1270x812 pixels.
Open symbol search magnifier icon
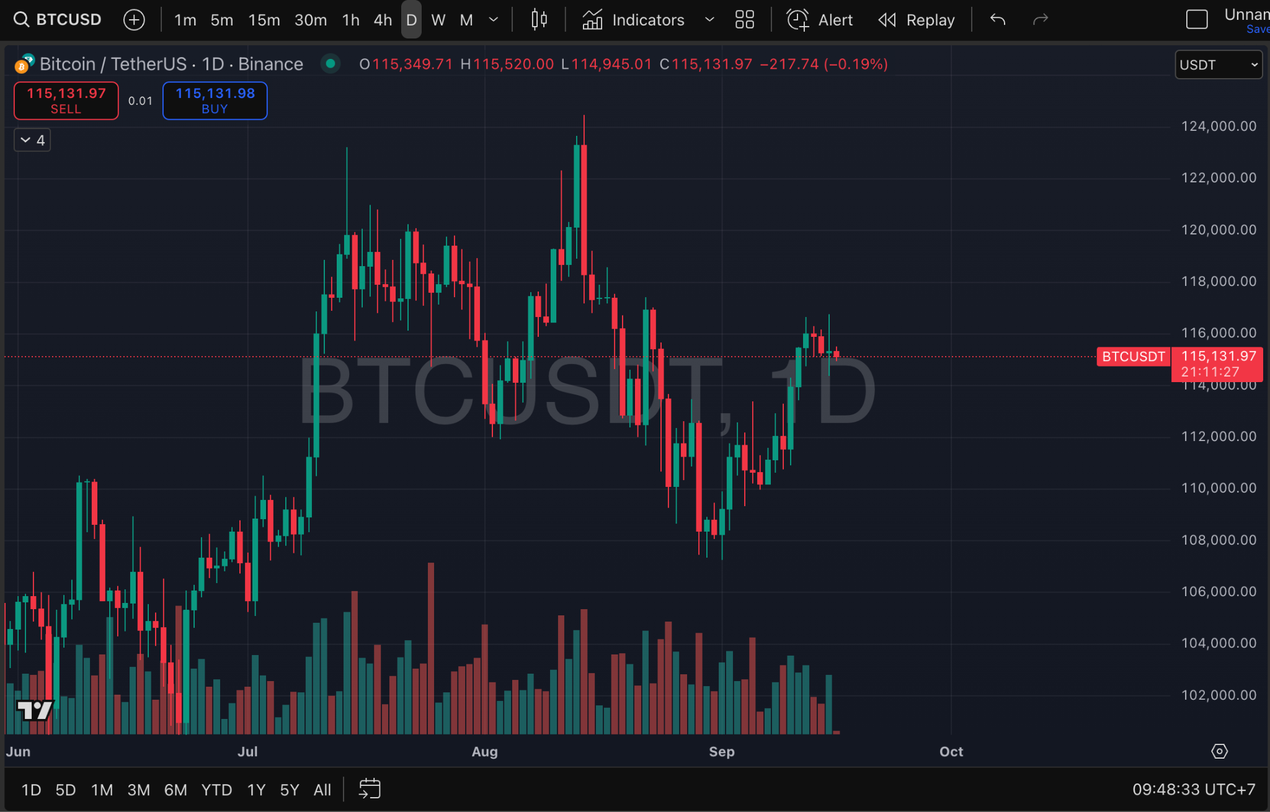tap(21, 20)
